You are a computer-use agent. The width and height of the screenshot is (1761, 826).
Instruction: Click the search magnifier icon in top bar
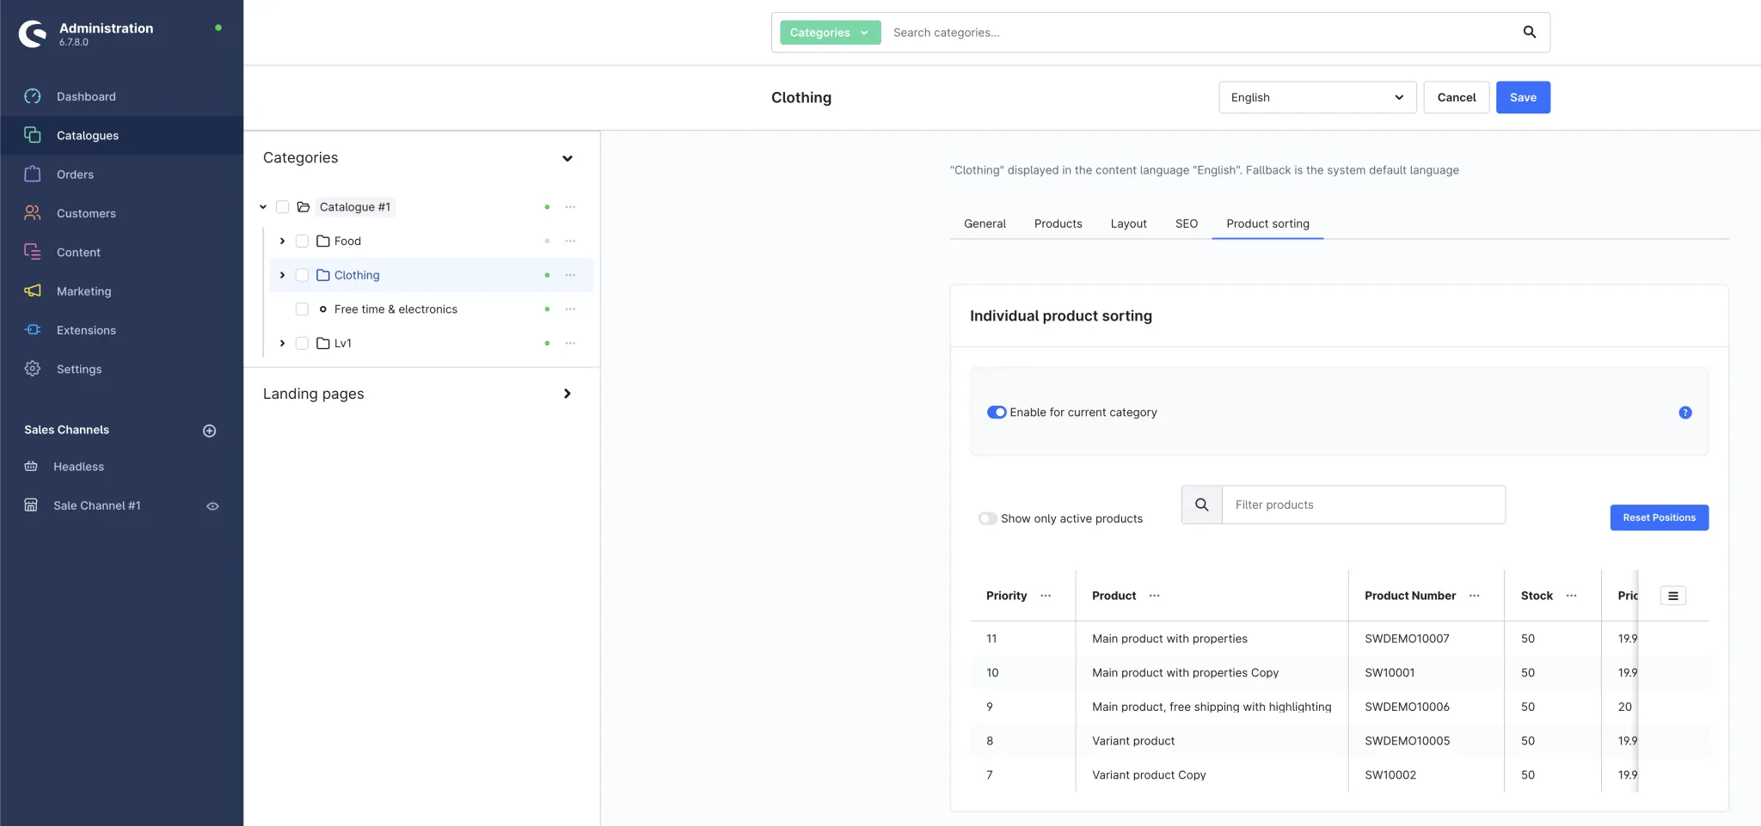click(1529, 32)
